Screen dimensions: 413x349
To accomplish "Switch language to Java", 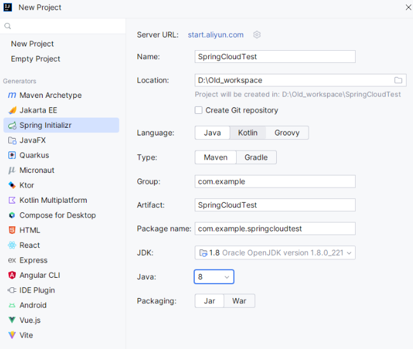I will (x=212, y=133).
